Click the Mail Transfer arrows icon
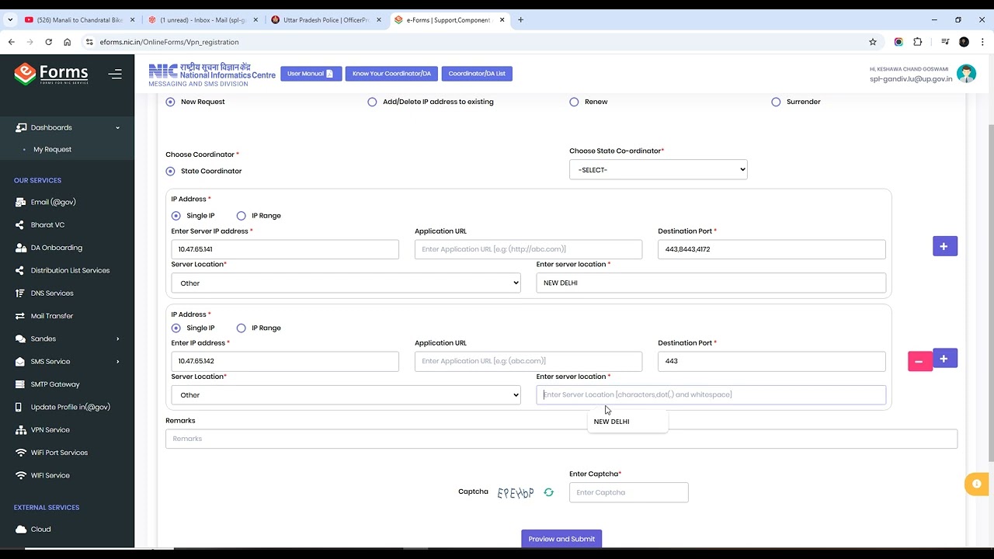 point(19,316)
